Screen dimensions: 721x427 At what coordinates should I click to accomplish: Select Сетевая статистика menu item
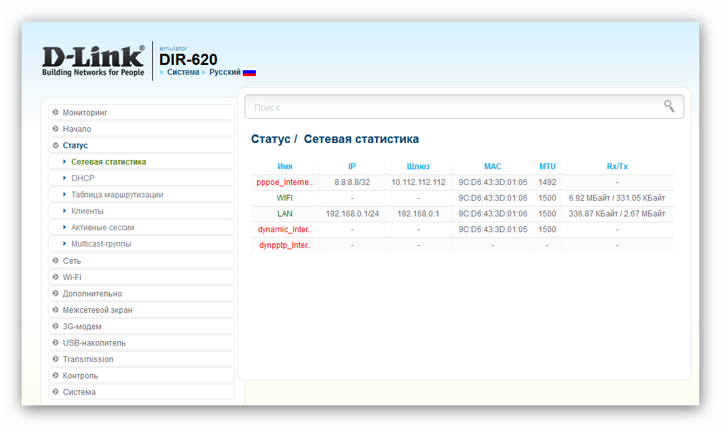click(x=108, y=162)
